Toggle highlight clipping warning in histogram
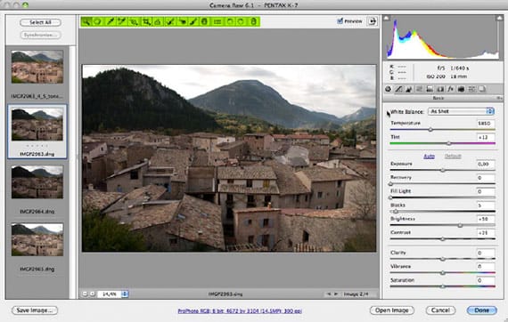 [499, 19]
